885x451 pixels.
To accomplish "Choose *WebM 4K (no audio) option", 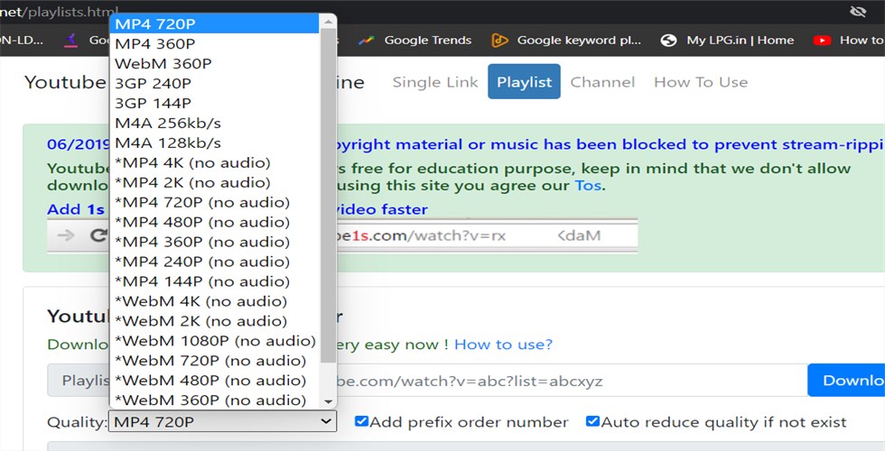I will [x=215, y=301].
